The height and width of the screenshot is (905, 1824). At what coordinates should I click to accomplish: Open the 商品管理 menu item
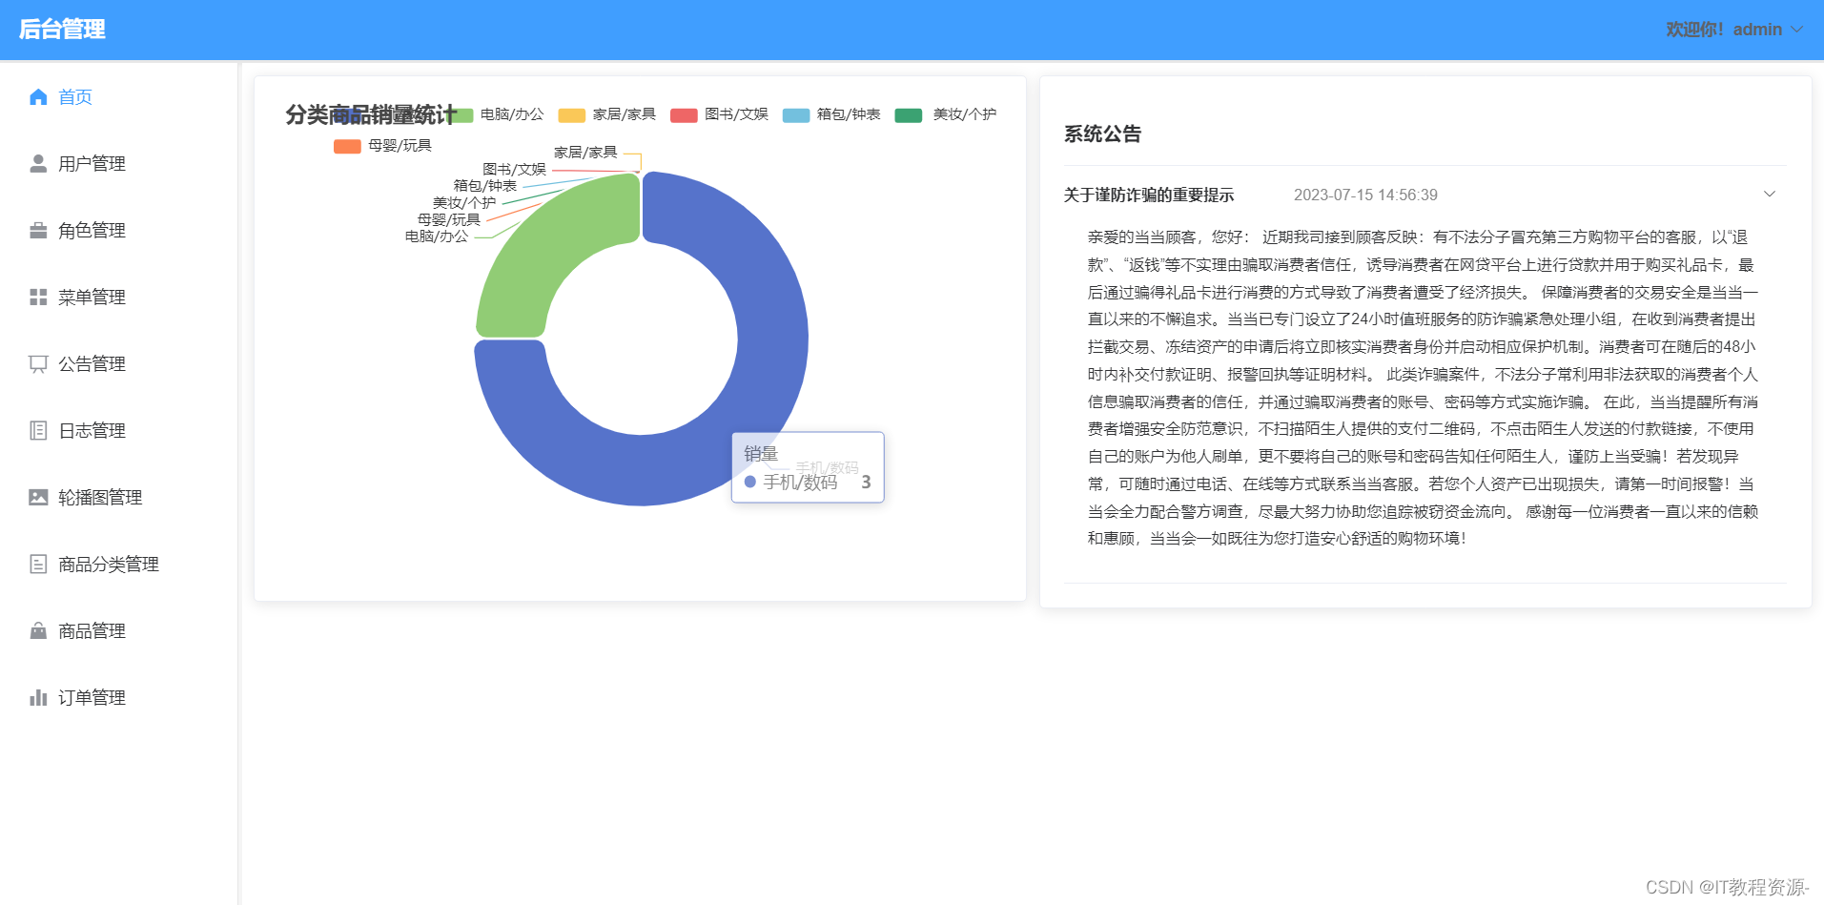(x=119, y=631)
